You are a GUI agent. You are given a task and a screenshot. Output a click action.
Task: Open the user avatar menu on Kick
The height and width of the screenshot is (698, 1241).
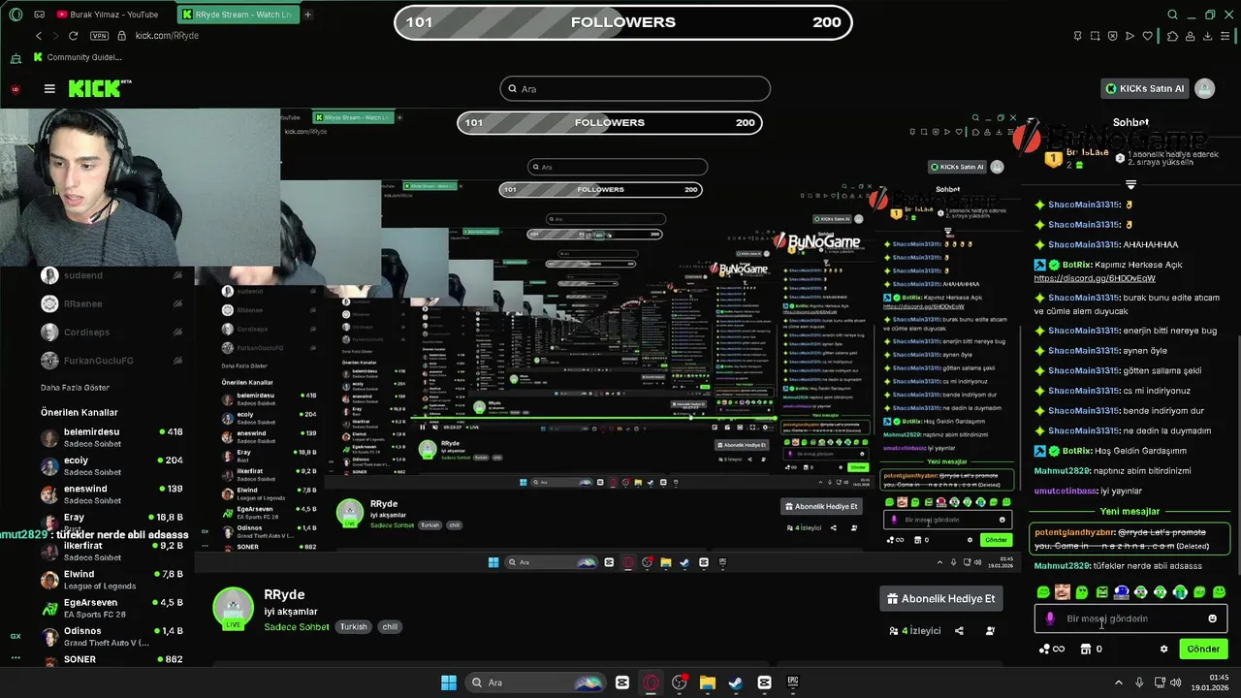[x=1205, y=88]
